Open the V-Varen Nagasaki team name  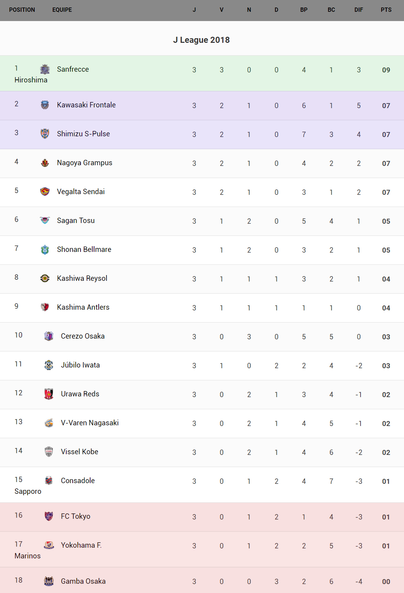point(90,423)
